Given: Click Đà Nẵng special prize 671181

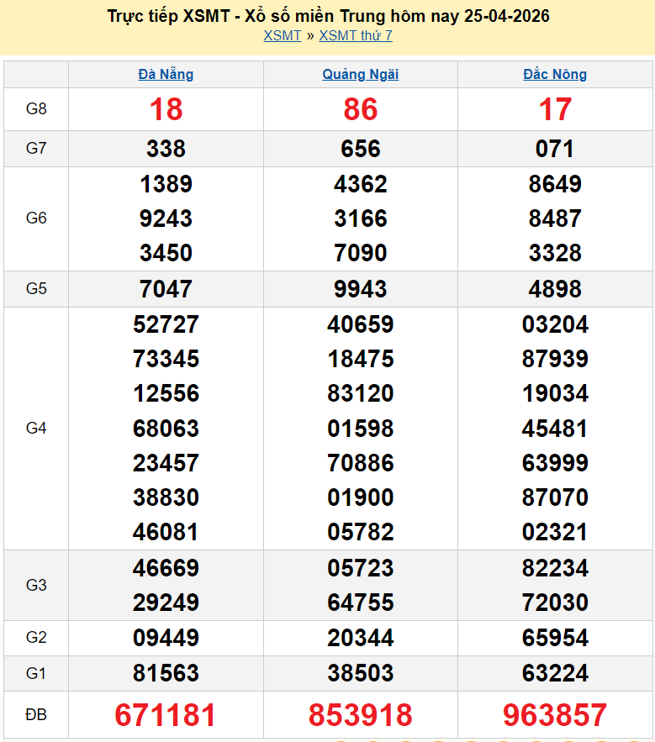Looking at the screenshot, I should (x=166, y=715).
